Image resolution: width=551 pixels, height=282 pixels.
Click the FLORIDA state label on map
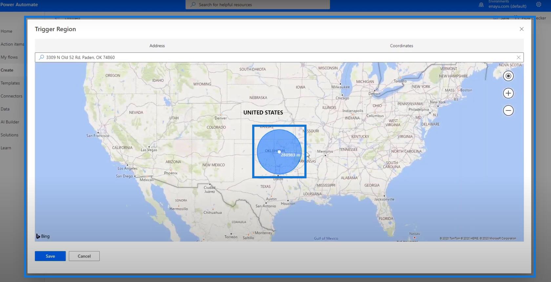click(x=386, y=219)
